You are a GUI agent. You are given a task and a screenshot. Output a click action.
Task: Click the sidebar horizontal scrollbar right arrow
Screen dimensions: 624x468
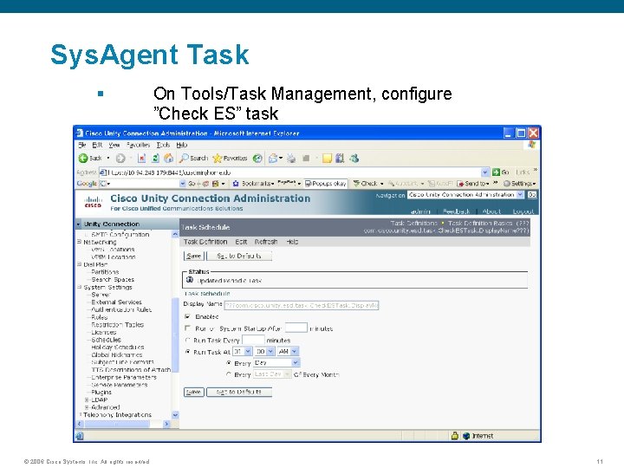pos(166,424)
